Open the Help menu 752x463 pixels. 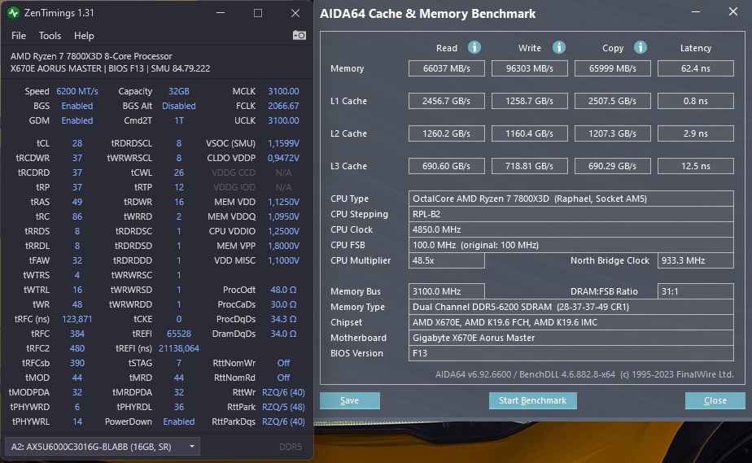click(84, 36)
